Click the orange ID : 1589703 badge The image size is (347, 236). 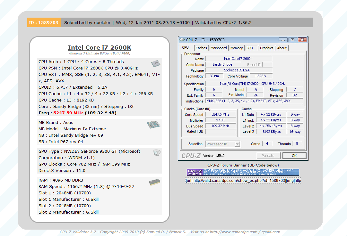pos(44,22)
